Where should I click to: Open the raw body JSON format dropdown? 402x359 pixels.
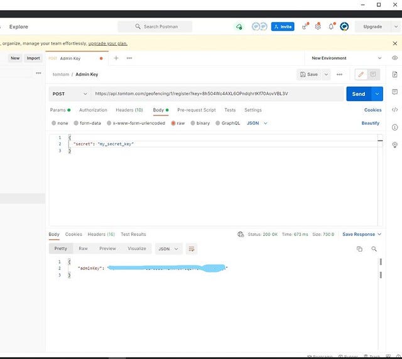pos(257,123)
